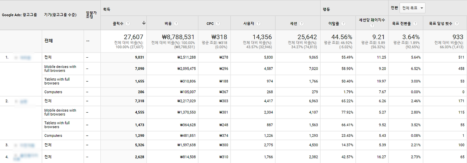Click the 기기(광고그룹 수준) column header
467x163 pixels.
pos(60,15)
